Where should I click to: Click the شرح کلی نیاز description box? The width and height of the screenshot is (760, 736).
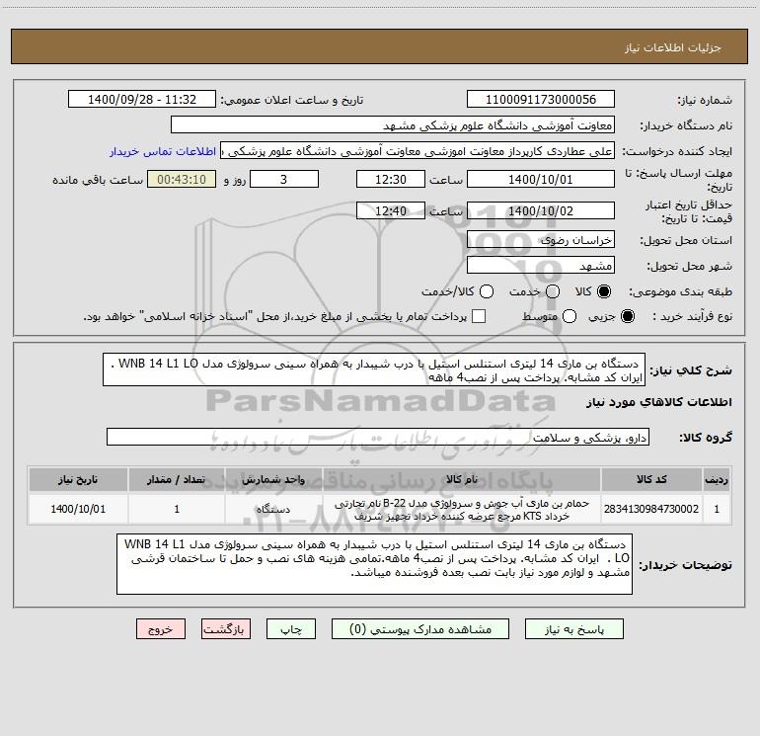[374, 370]
